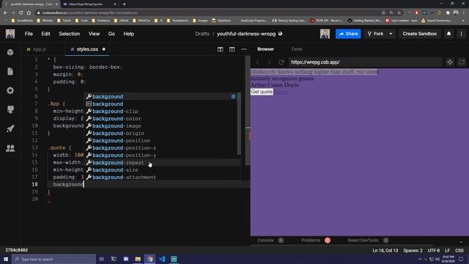
Task: Open the File menu
Action: (x=29, y=34)
